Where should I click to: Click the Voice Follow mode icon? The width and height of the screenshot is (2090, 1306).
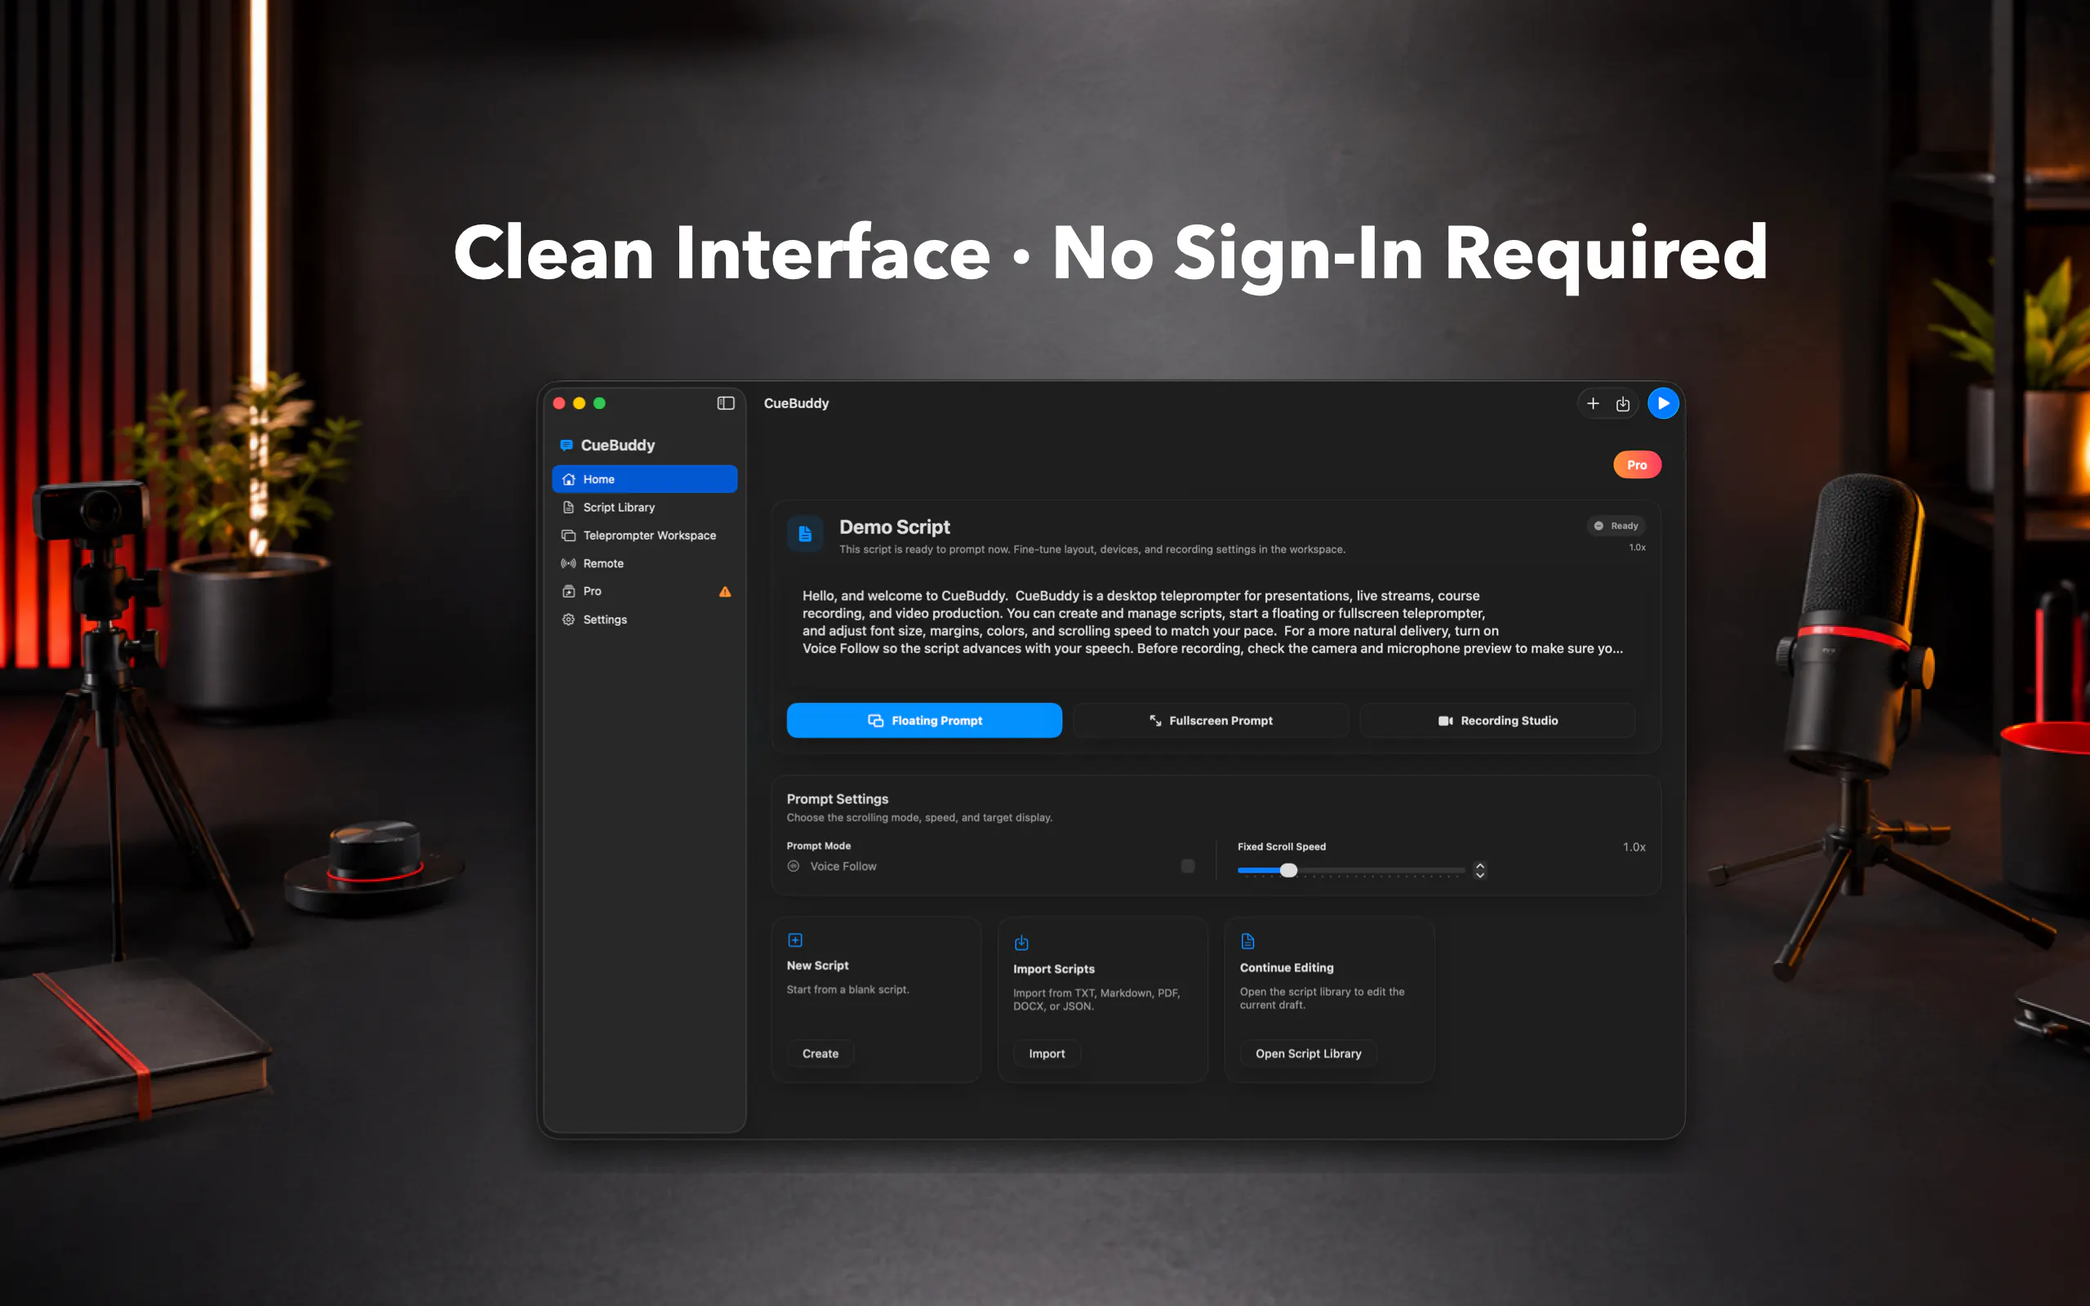(x=794, y=866)
